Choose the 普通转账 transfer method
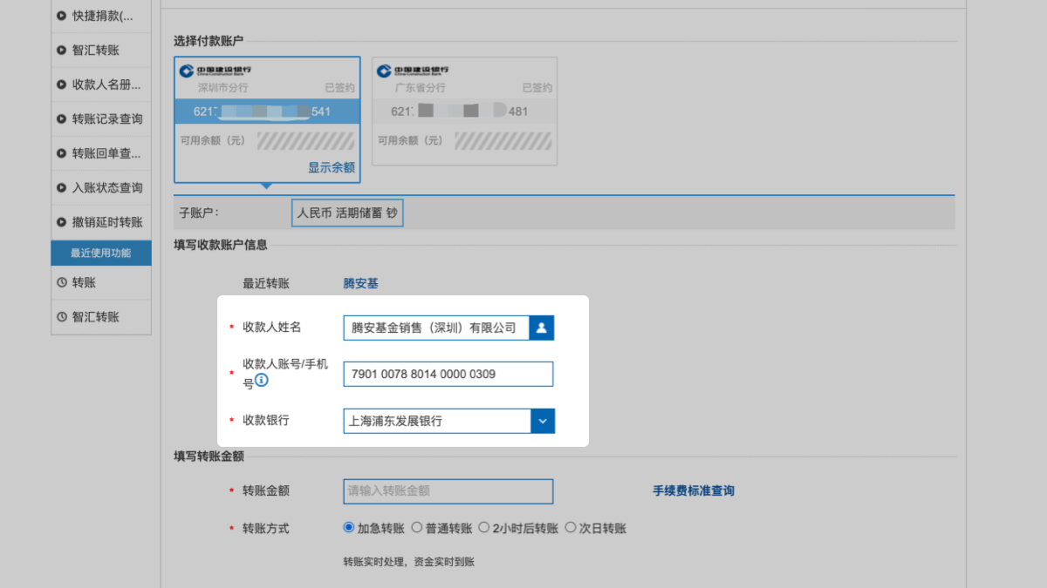This screenshot has width=1047, height=588. point(417,528)
